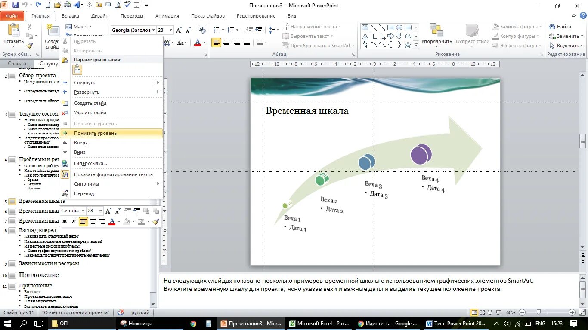This screenshot has width=588, height=330.
Task: Toggle align left in ribbon paragraph group
Action: tap(216, 43)
